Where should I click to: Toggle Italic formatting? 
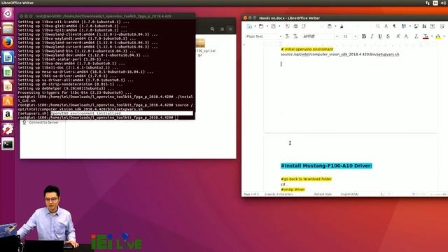[x=372, y=36]
